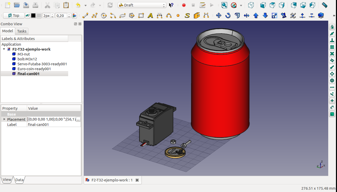Open the Draft workbench selector dropdown

(x=142, y=5)
